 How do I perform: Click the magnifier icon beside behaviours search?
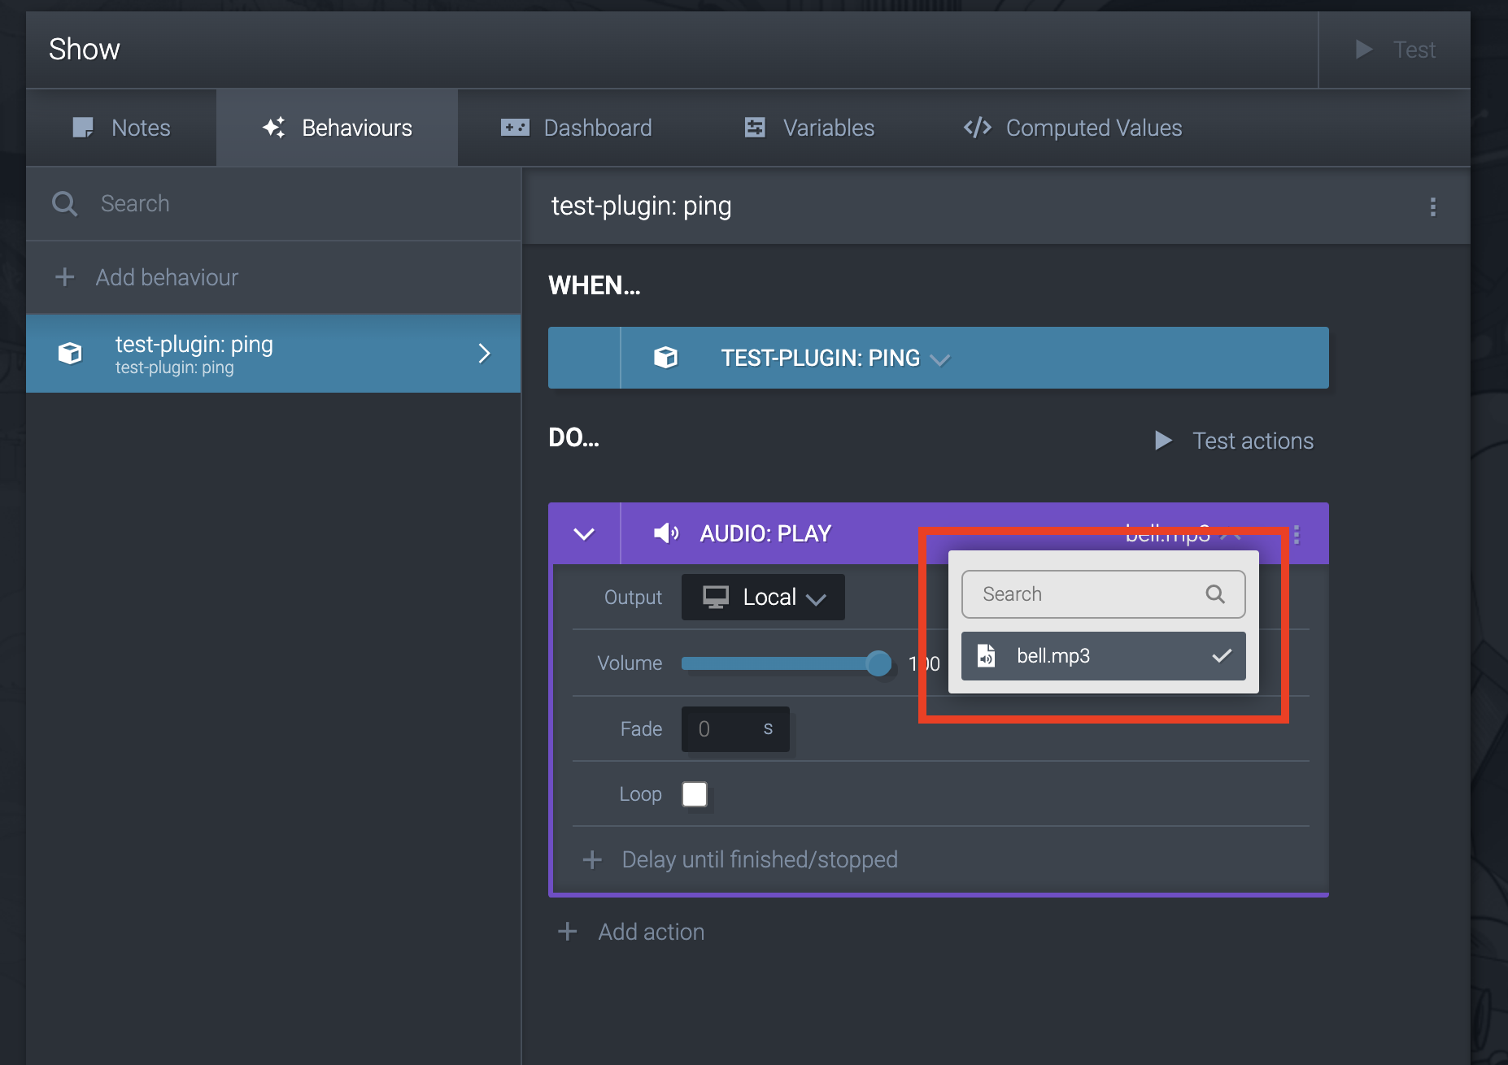[65, 203]
